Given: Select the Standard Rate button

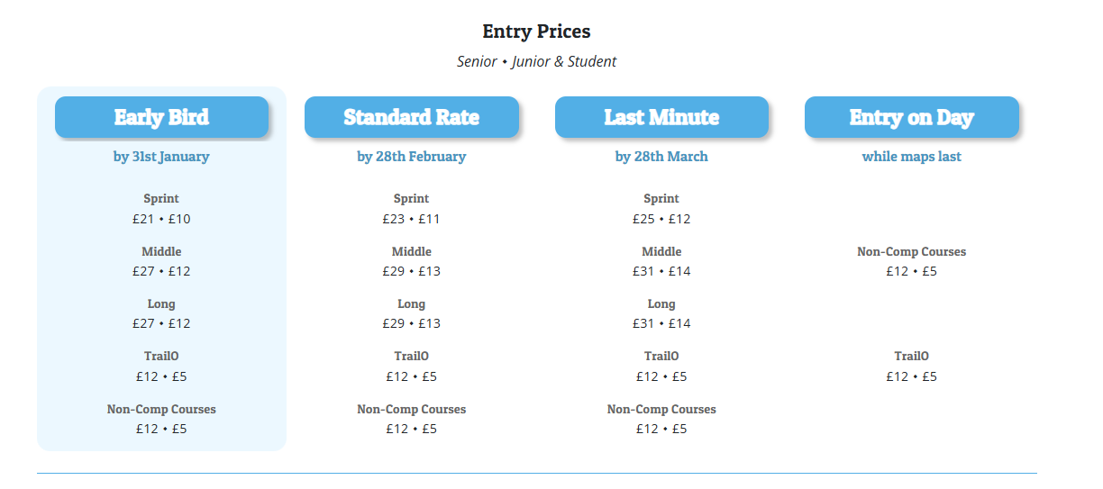Looking at the screenshot, I should pyautogui.click(x=411, y=117).
